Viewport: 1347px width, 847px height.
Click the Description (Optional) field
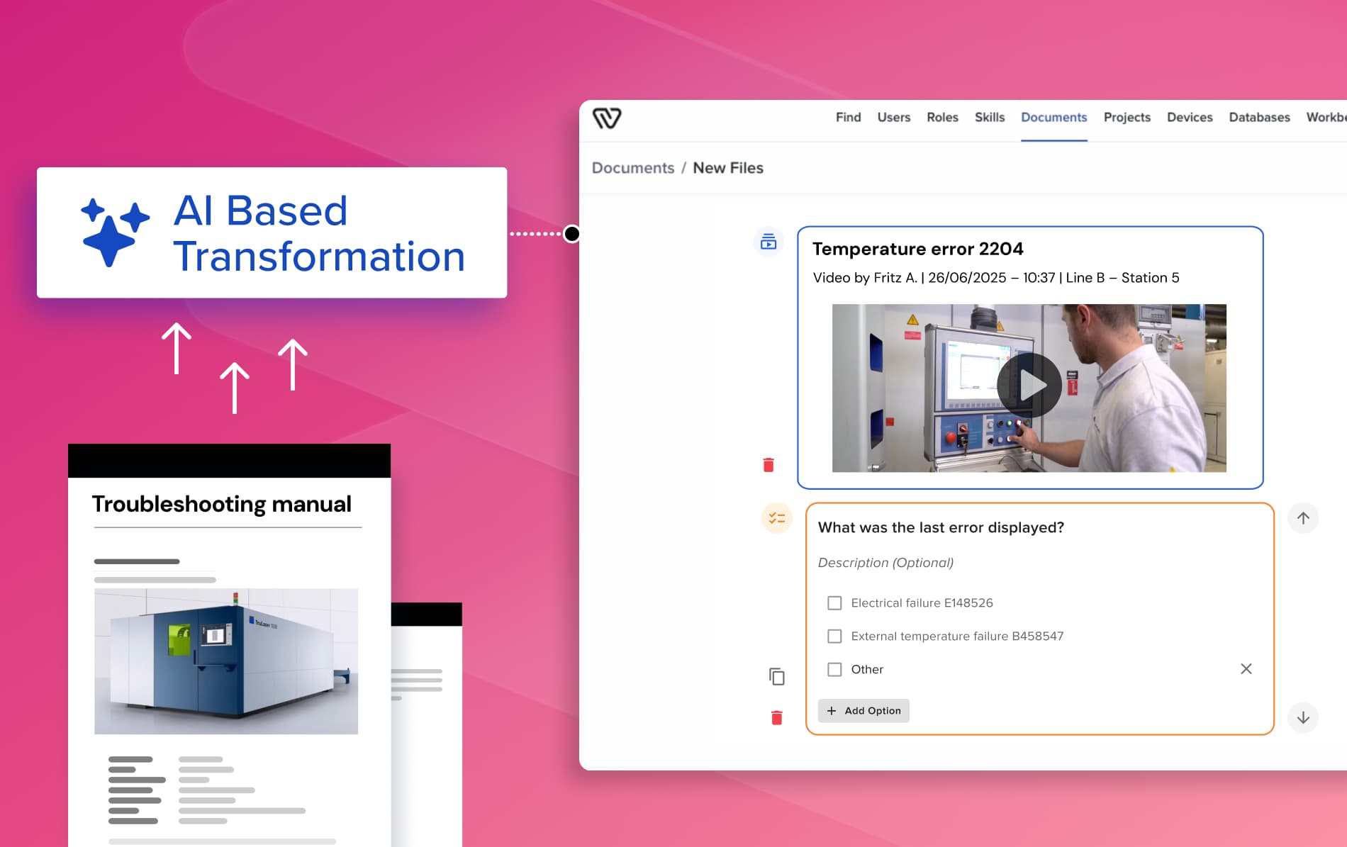pos(885,563)
